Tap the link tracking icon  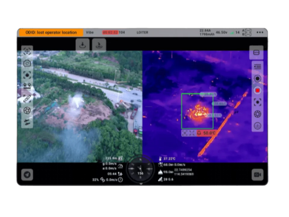click(27, 99)
